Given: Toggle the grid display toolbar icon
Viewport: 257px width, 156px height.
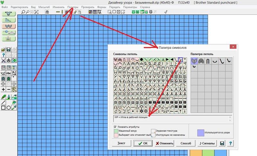Looking at the screenshot, I should pyautogui.click(x=66, y=12).
